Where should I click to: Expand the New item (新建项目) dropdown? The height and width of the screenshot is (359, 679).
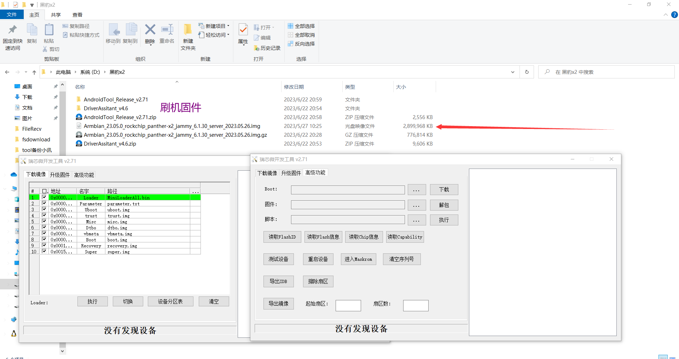[228, 26]
